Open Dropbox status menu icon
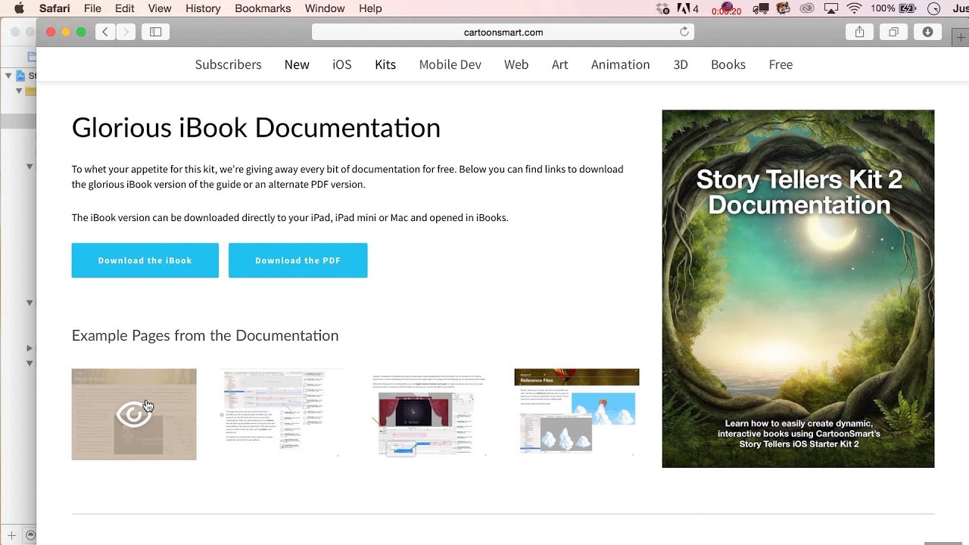The height and width of the screenshot is (545, 969). pyautogui.click(x=664, y=8)
